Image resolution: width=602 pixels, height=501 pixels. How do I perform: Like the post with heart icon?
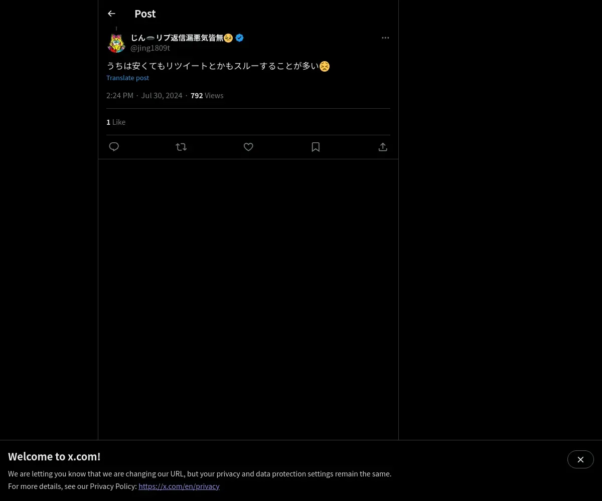pyautogui.click(x=248, y=147)
